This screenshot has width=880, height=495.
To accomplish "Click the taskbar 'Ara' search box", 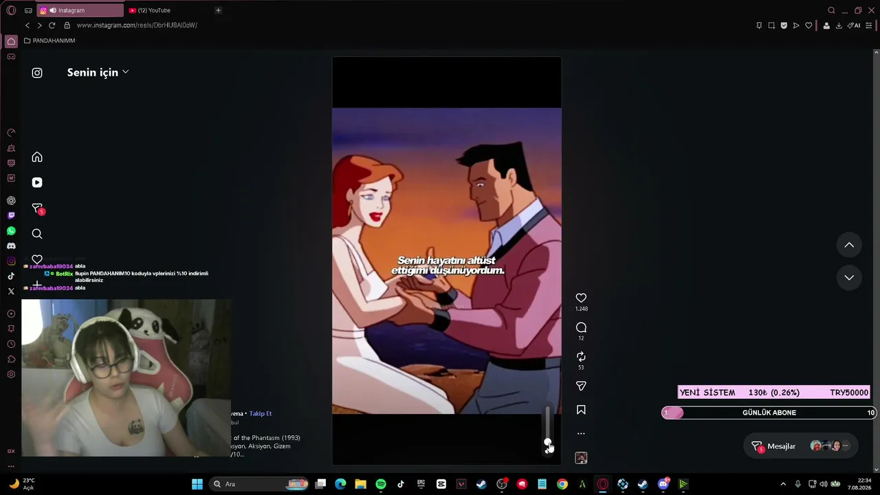I will [x=260, y=484].
